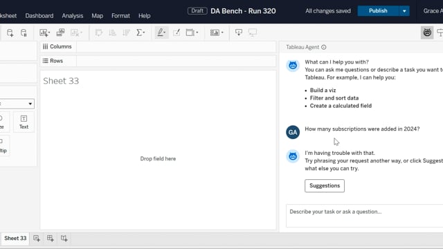Image resolution: width=443 pixels, height=249 pixels.
Task: Click the 'What can I help you with?' text
Action: (x=336, y=62)
